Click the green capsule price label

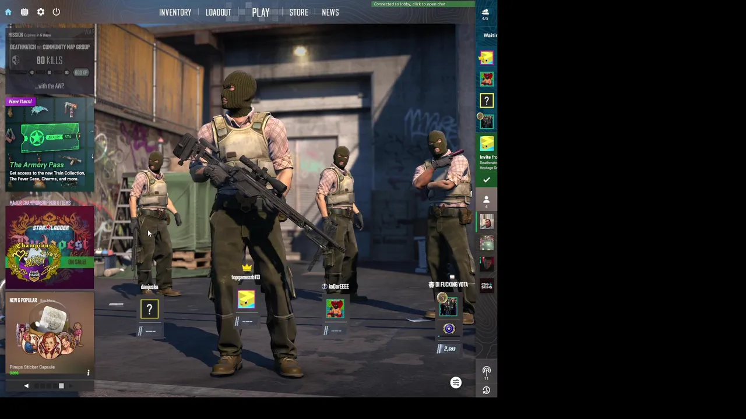pyautogui.click(x=13, y=373)
